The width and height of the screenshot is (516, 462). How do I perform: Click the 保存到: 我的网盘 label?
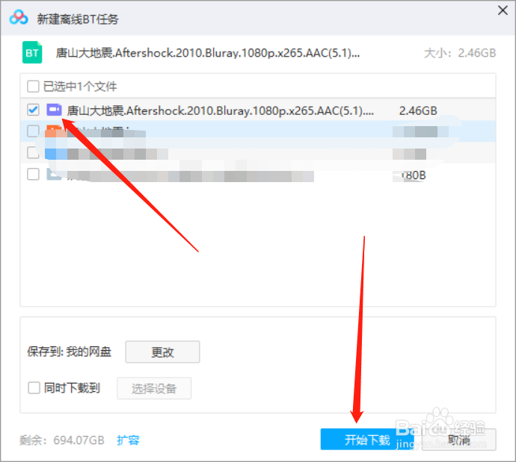69,352
